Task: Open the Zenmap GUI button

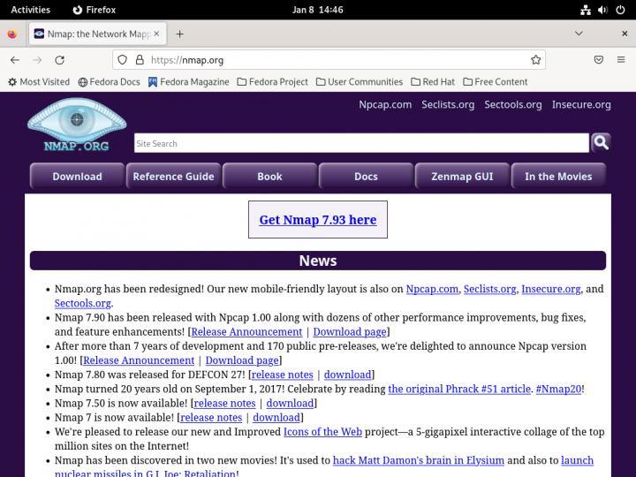Action: [x=462, y=176]
